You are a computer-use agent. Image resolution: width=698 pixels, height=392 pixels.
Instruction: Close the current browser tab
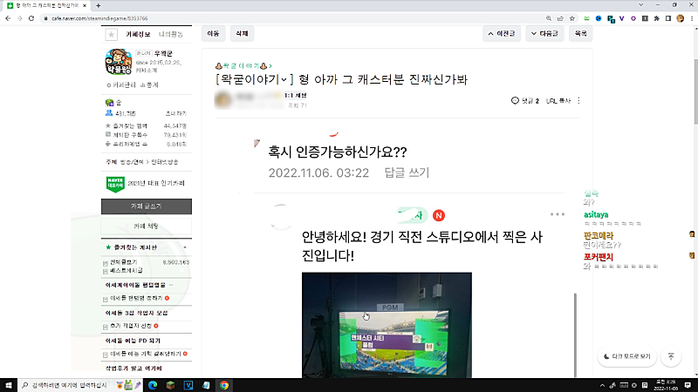[x=84, y=5]
